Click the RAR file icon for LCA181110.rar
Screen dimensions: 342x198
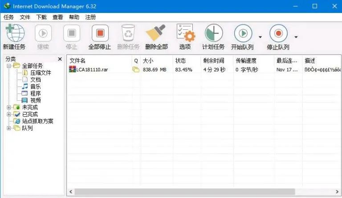point(72,69)
